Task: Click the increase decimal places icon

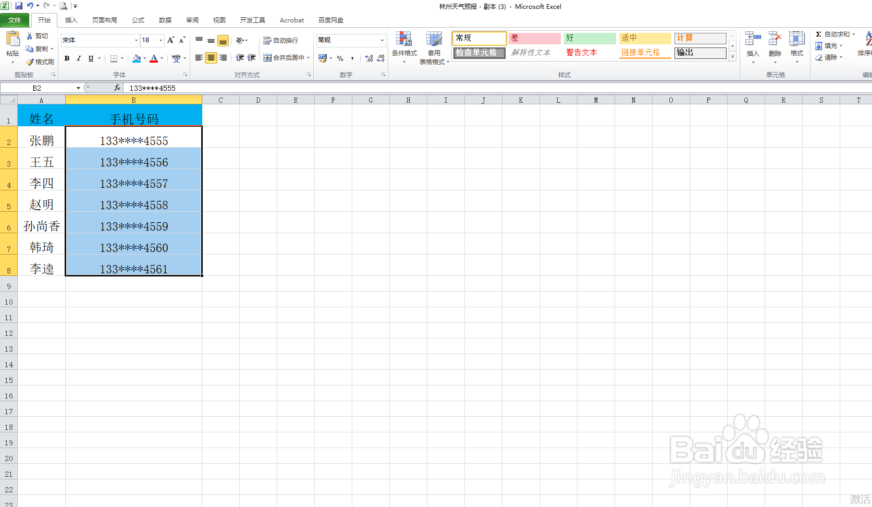Action: pos(369,58)
